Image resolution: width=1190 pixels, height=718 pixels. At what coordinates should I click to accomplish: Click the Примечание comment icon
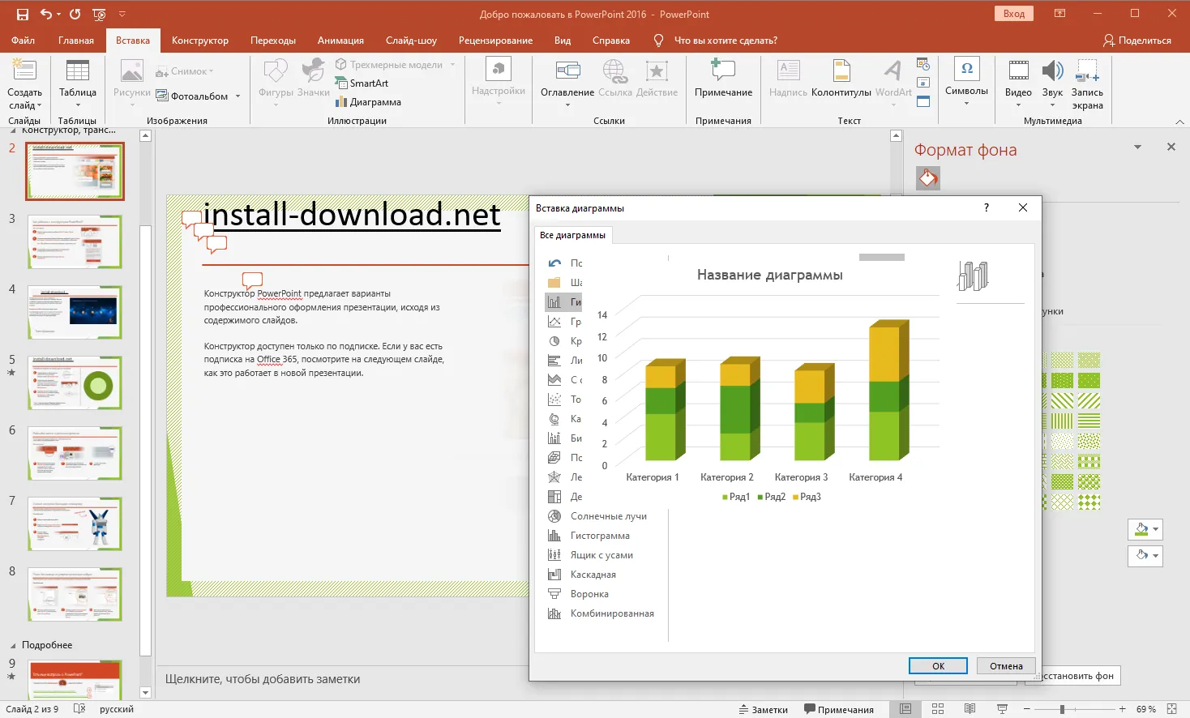pos(723,71)
